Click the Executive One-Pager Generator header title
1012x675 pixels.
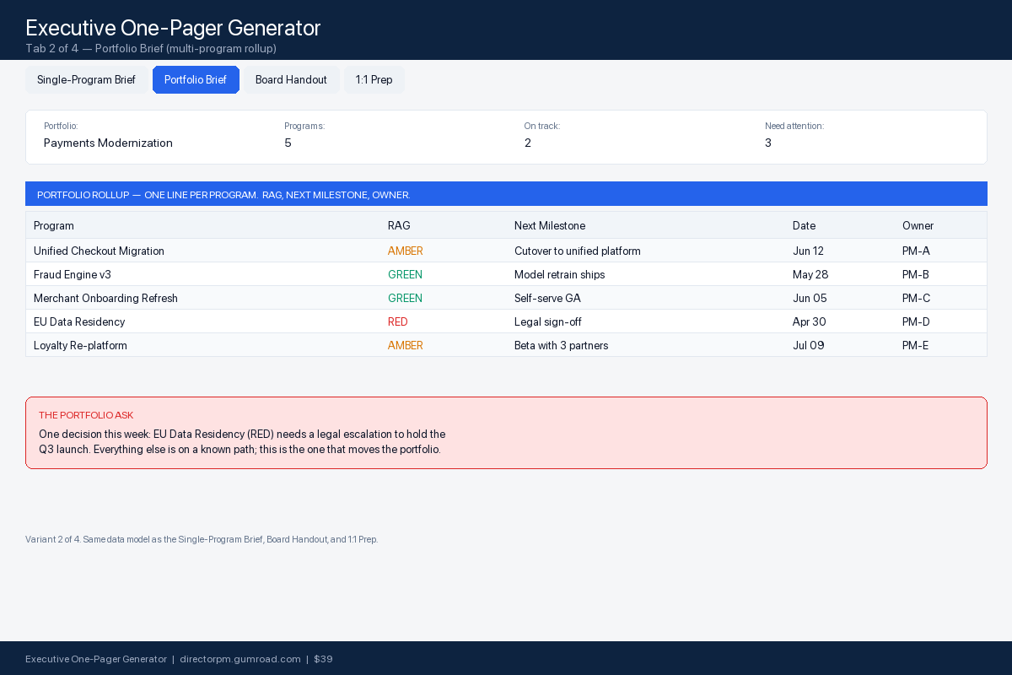pos(173,28)
